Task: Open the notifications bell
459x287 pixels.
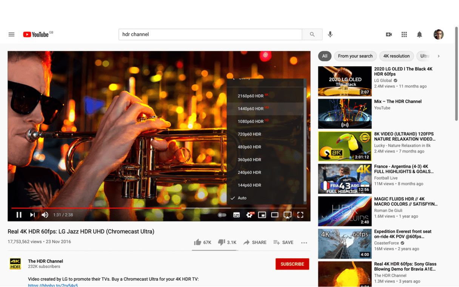Action: point(419,34)
